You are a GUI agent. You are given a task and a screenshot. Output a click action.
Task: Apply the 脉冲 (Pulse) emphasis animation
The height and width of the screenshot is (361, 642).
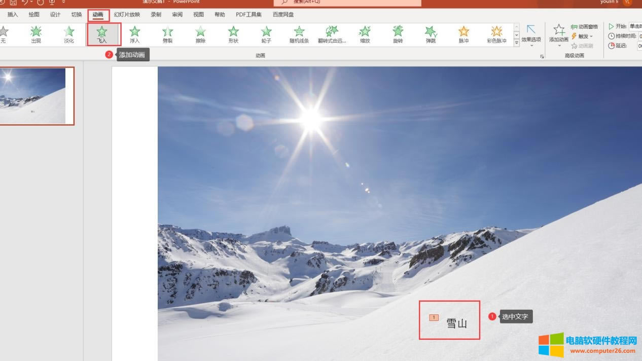(464, 34)
